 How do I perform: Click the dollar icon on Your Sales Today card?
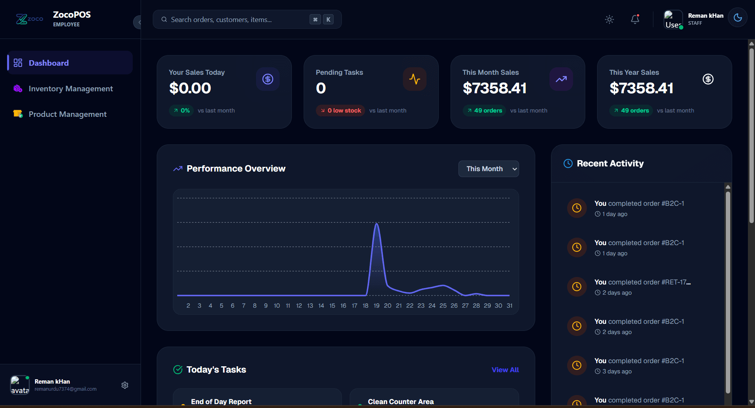[x=267, y=79]
